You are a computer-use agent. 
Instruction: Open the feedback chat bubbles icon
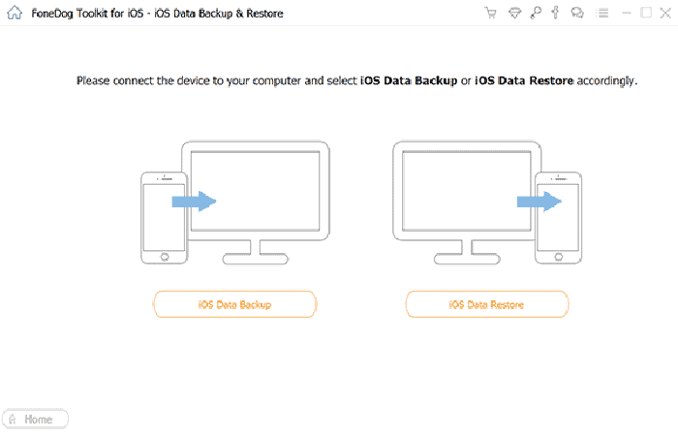(577, 13)
